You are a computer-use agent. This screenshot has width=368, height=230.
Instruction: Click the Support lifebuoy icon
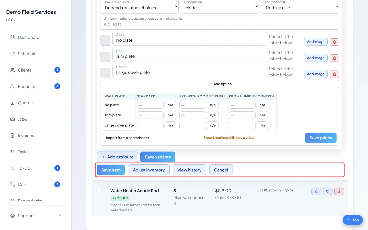coord(13,216)
